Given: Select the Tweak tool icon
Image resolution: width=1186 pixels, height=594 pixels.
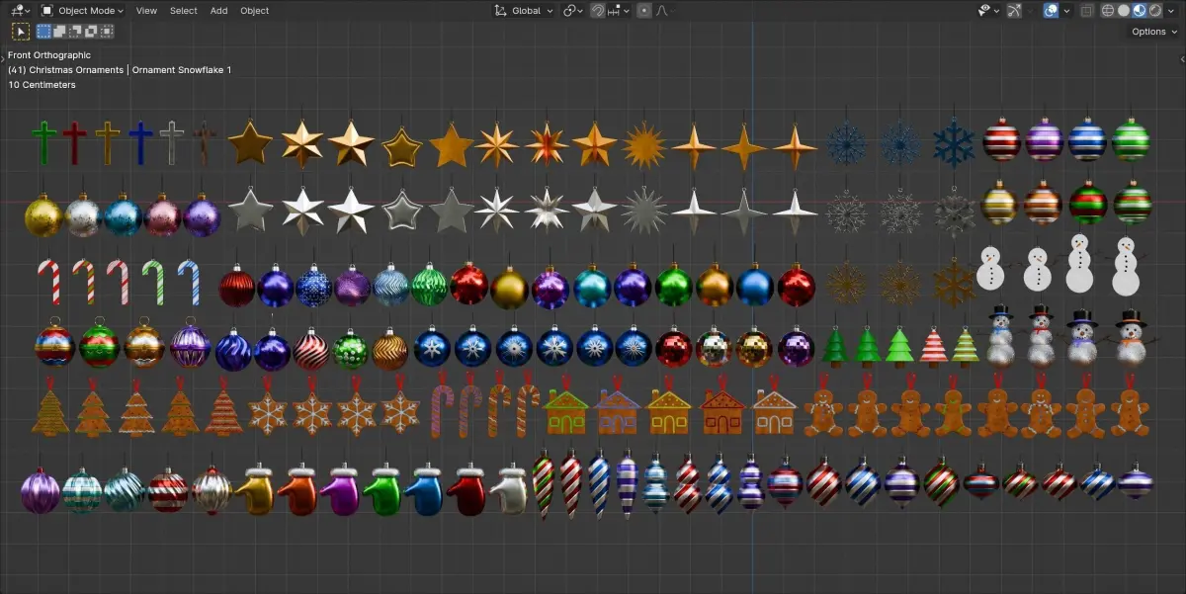Looking at the screenshot, I should pos(20,32).
